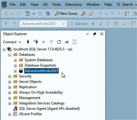Select the SQL Server Agent (Agent XPs disabled) item

(49, 109)
